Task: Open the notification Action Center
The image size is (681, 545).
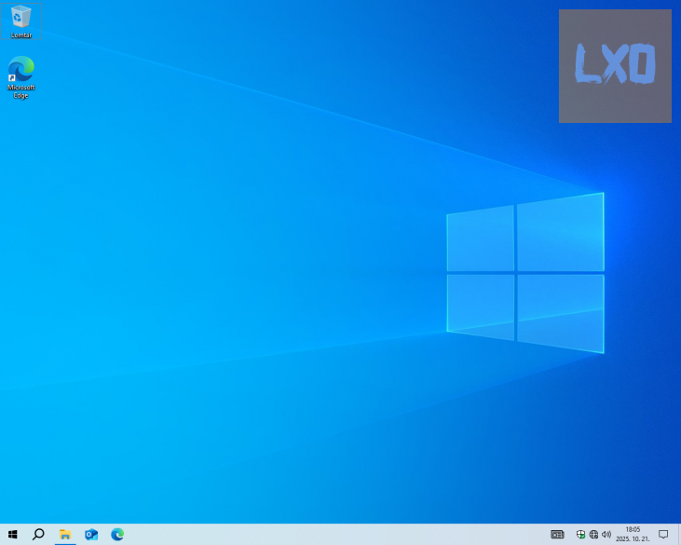Action: 663,535
